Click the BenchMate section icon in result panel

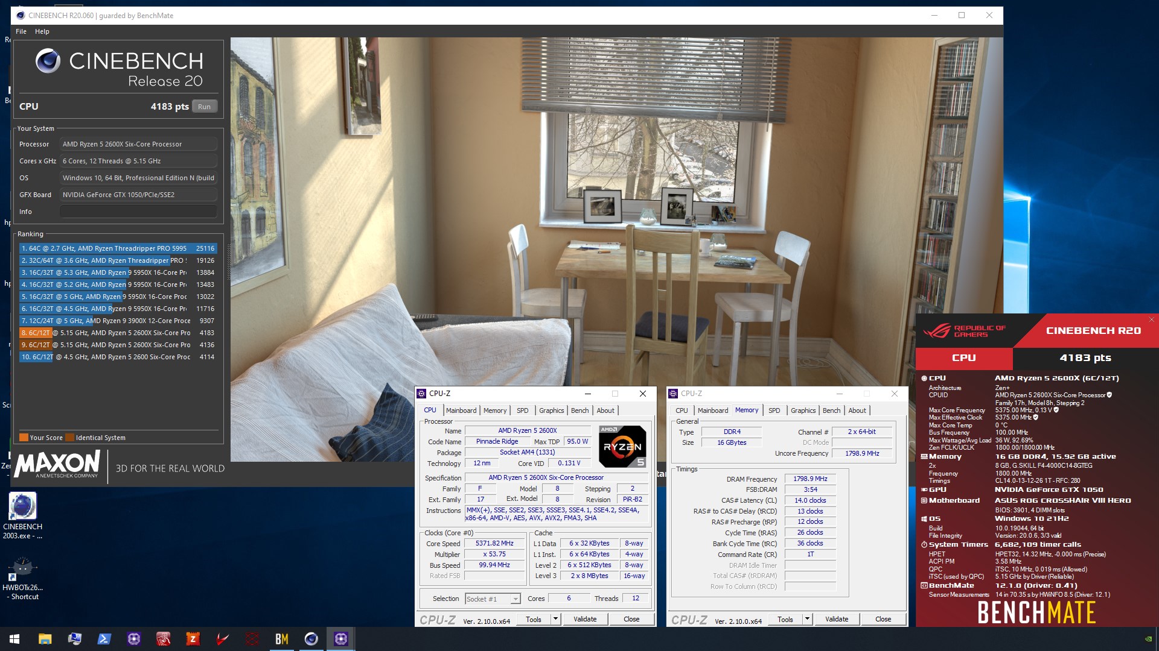[x=924, y=586]
